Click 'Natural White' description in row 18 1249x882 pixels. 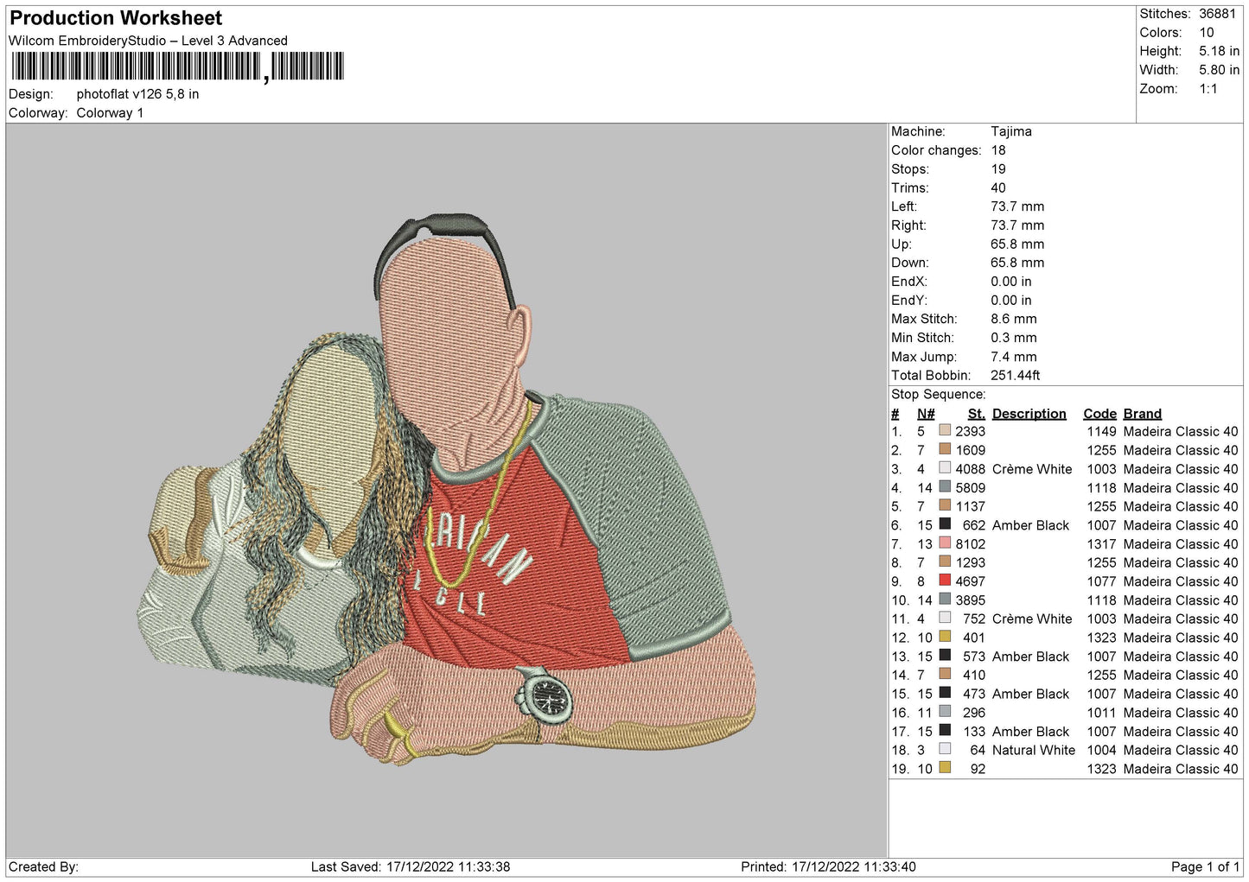[1034, 750]
